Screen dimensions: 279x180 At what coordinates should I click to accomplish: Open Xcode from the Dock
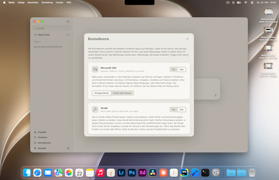point(195,173)
